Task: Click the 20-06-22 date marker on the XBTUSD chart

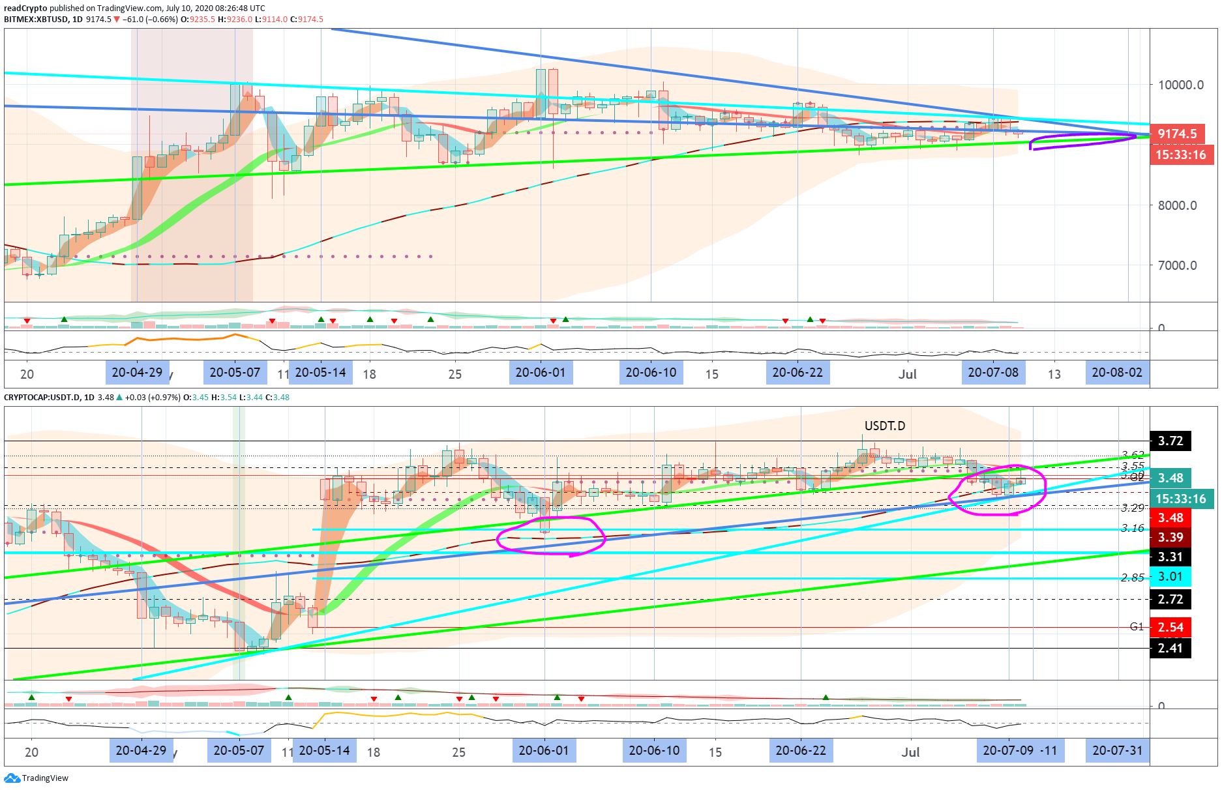Action: pos(798,373)
